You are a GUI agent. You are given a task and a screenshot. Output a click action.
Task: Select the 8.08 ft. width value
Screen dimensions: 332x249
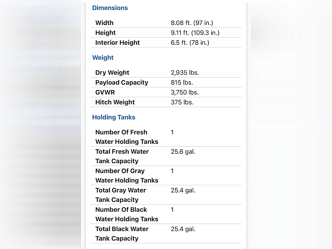(x=192, y=23)
